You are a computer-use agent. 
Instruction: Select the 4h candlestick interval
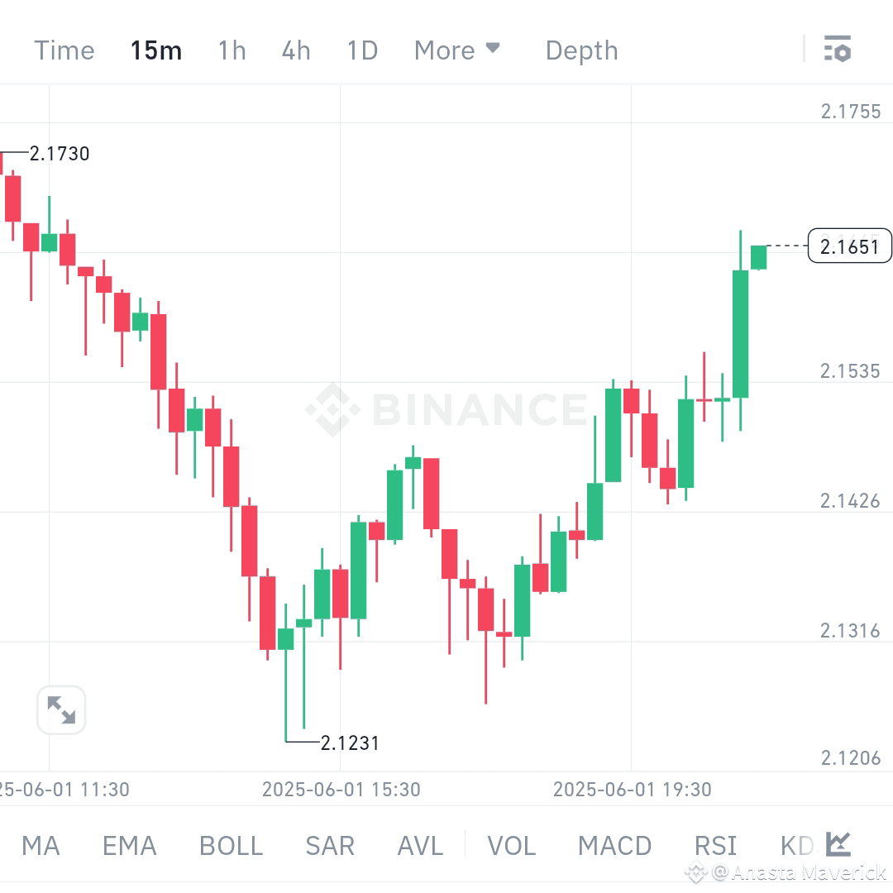(296, 50)
